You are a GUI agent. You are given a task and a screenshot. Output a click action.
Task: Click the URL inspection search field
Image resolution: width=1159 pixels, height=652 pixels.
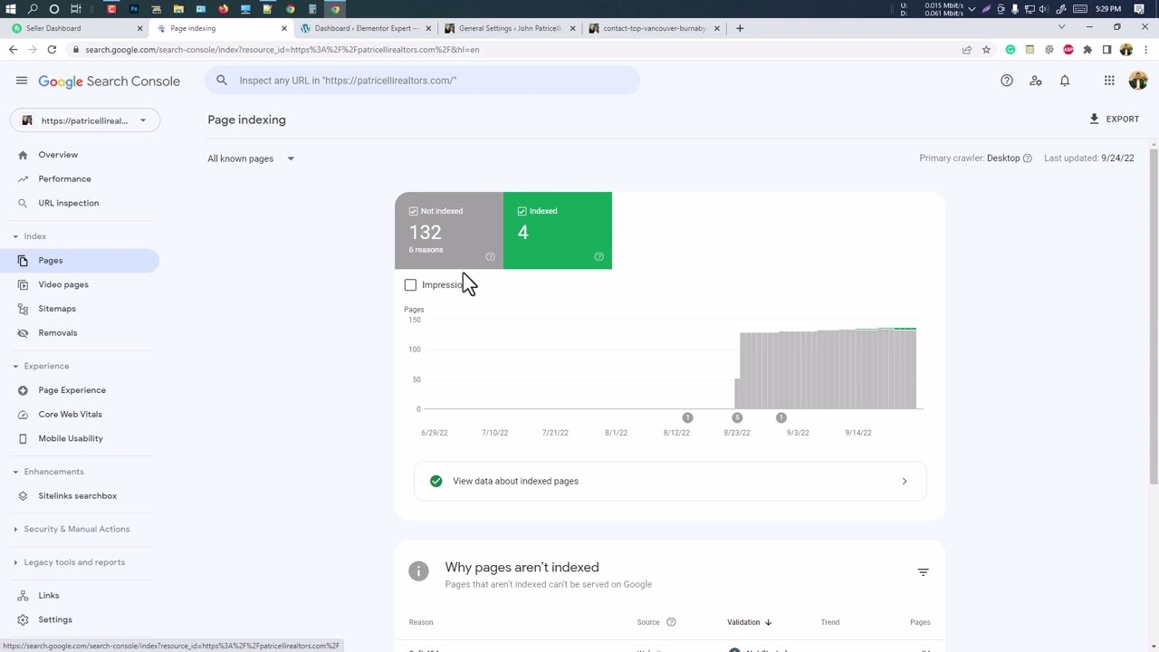coord(422,81)
